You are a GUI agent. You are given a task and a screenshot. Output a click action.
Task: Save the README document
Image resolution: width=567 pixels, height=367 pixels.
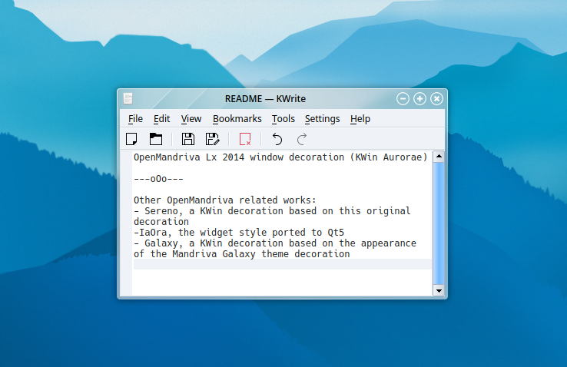188,139
